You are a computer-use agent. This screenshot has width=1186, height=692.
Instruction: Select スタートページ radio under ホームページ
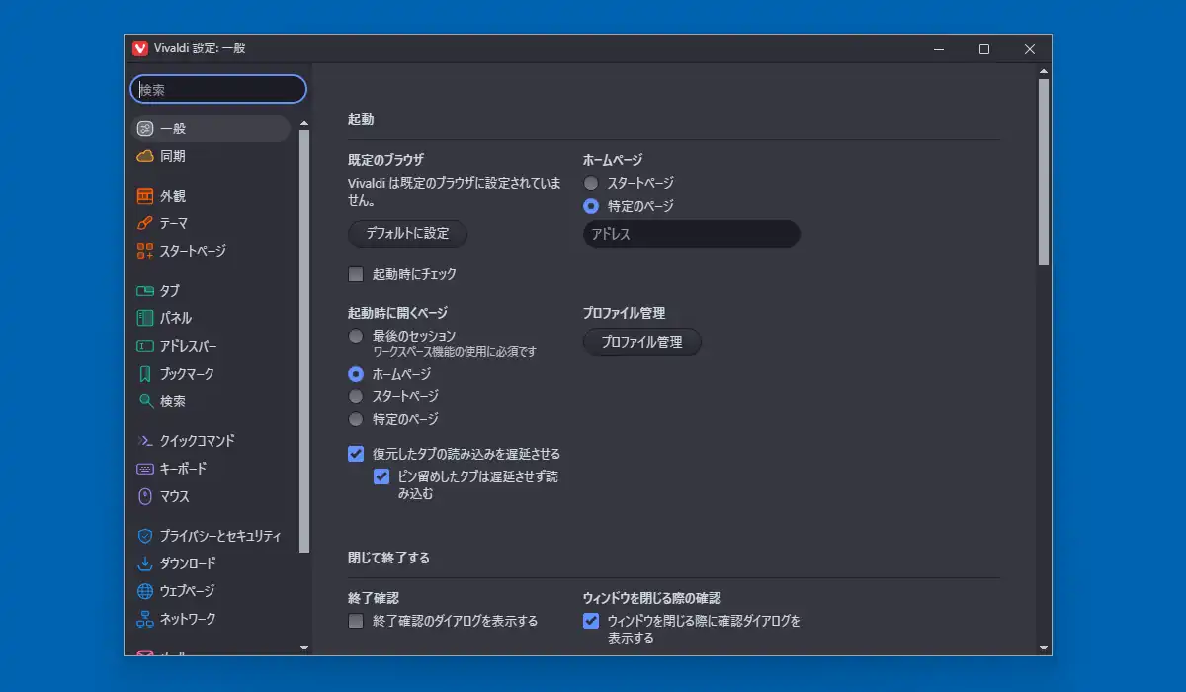[591, 183]
